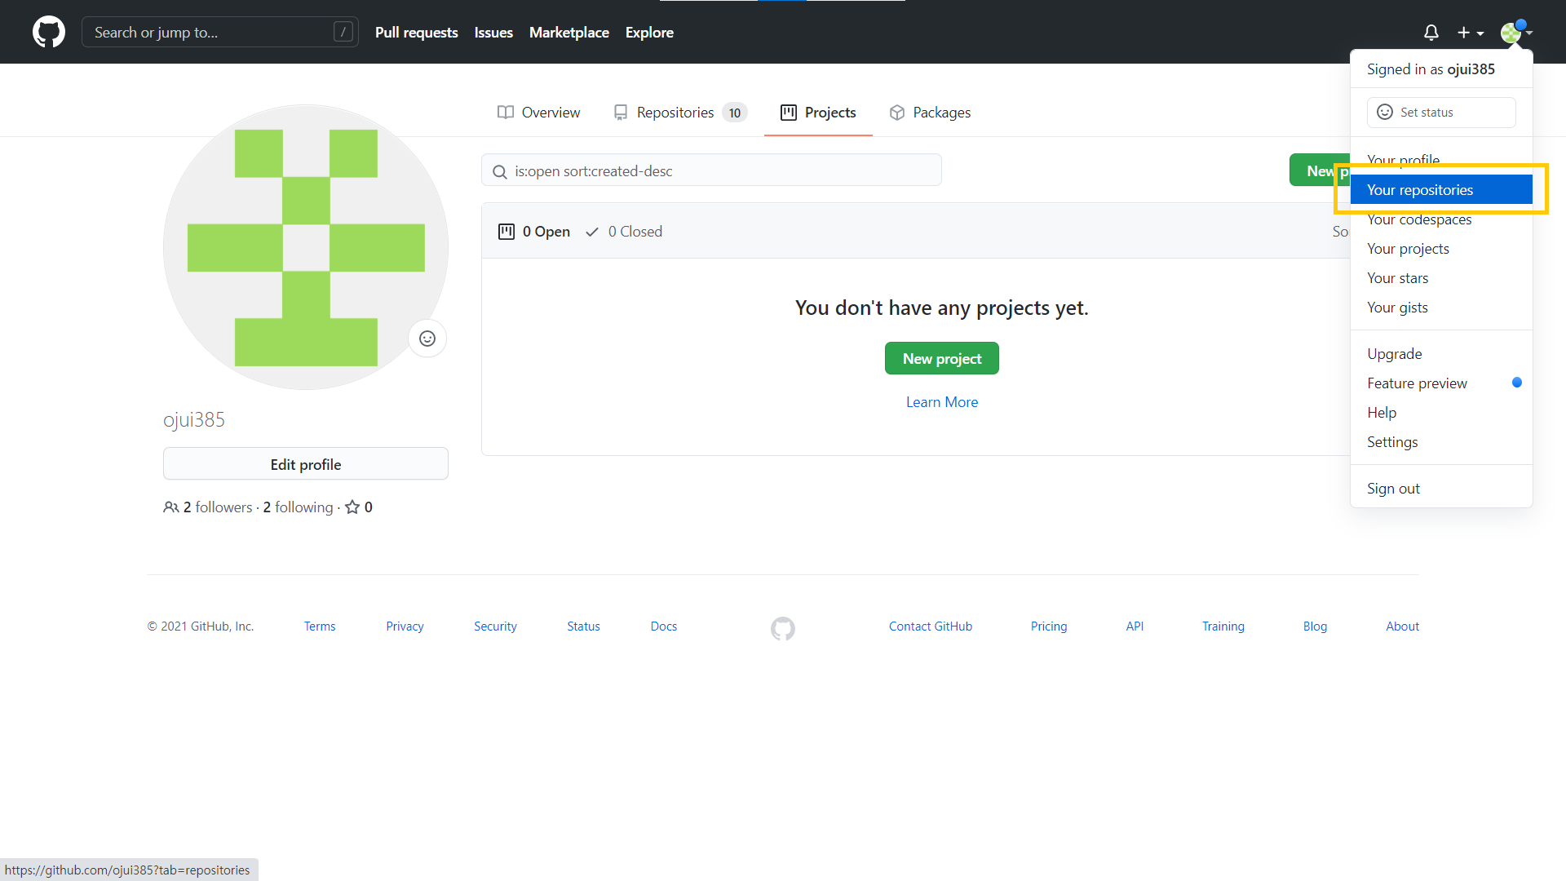Click the set status smiley on avatar
This screenshot has width=1566, height=881.
(427, 339)
